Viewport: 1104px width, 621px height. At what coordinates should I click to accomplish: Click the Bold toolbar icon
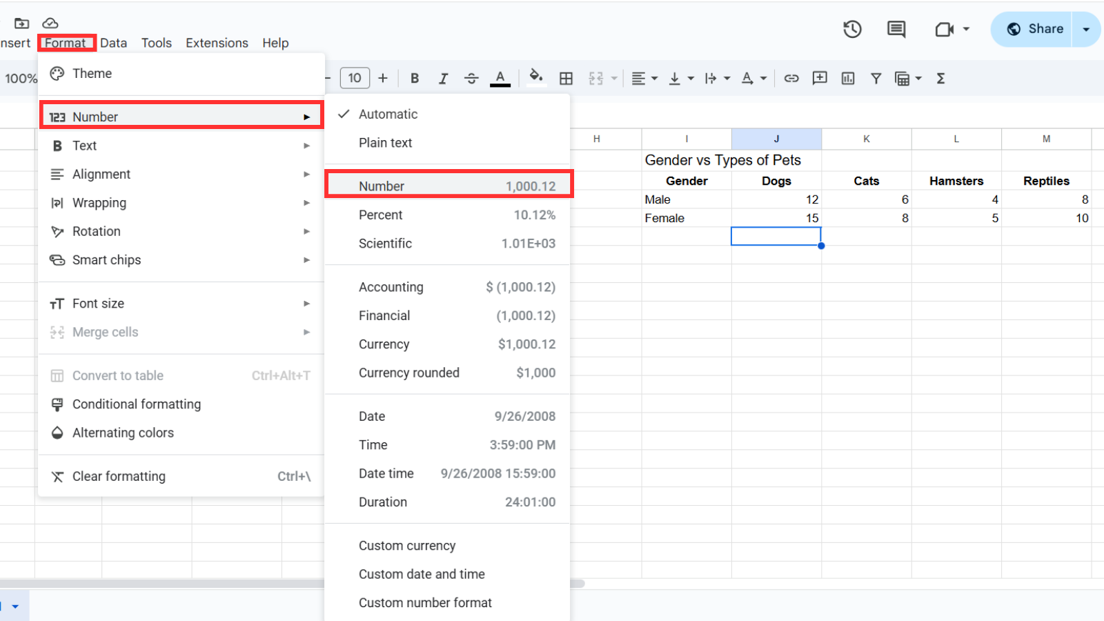pyautogui.click(x=415, y=79)
